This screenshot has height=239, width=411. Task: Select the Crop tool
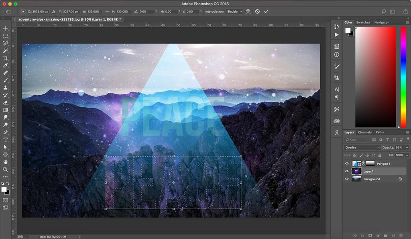pyautogui.click(x=6, y=58)
